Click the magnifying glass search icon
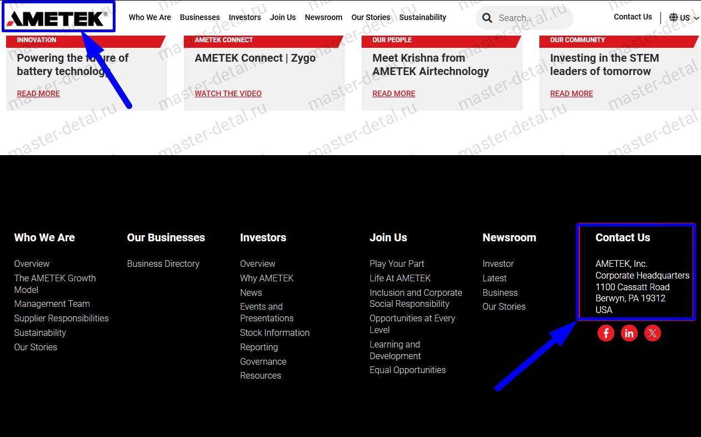 (487, 18)
